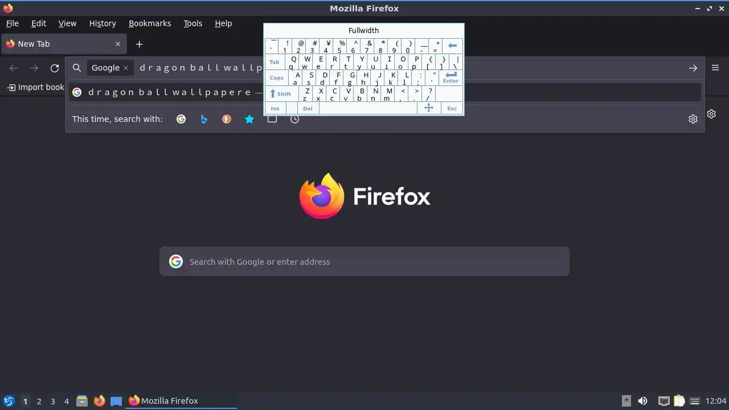Click the keyboard input method tray icon
Image resolution: width=729 pixels, height=410 pixels.
pos(694,401)
